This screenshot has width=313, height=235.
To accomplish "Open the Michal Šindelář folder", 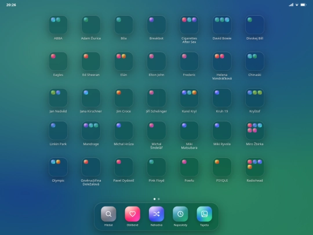I will click(156, 131).
